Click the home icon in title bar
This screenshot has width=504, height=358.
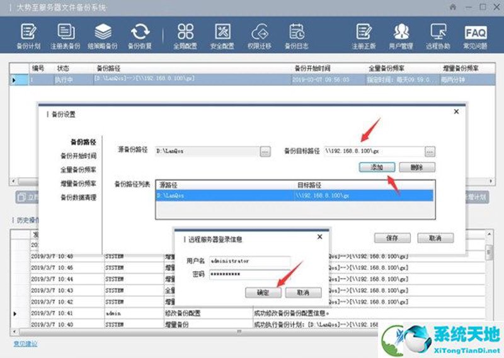[453, 7]
